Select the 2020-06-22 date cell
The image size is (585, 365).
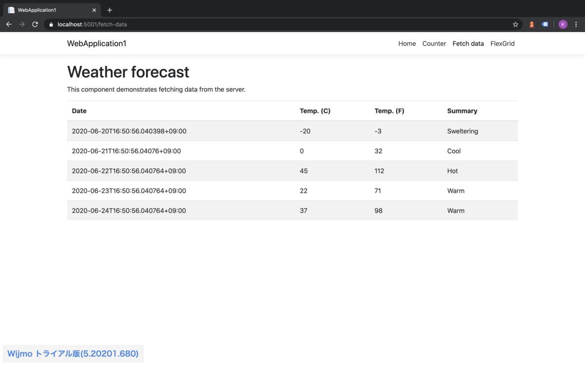(x=181, y=171)
